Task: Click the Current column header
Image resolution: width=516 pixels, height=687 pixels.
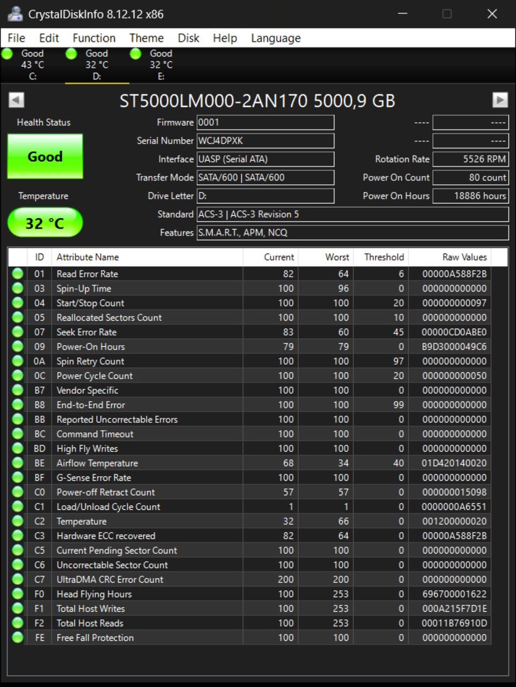Action: [271, 257]
